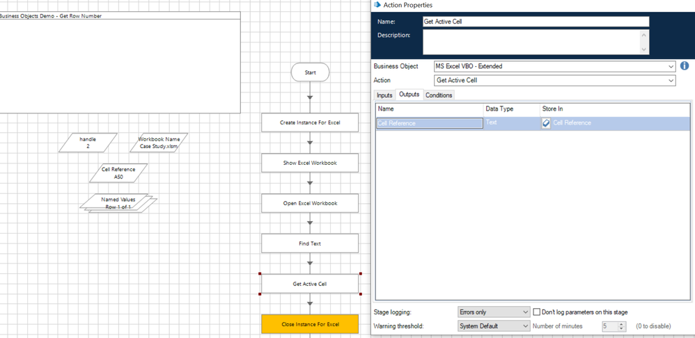Viewport: 695px width, 338px height.
Task: Click into the Name text field
Action: tap(535, 22)
